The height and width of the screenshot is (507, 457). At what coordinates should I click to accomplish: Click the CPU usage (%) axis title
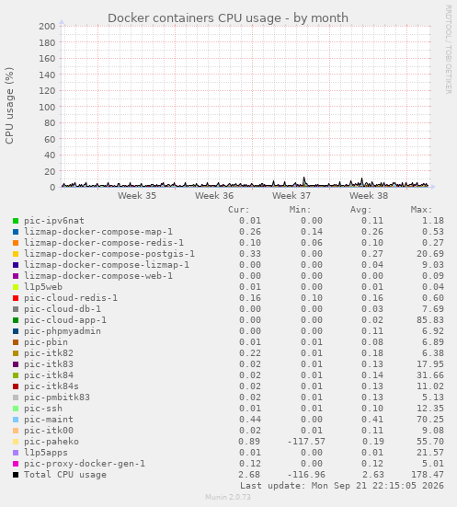[9, 106]
